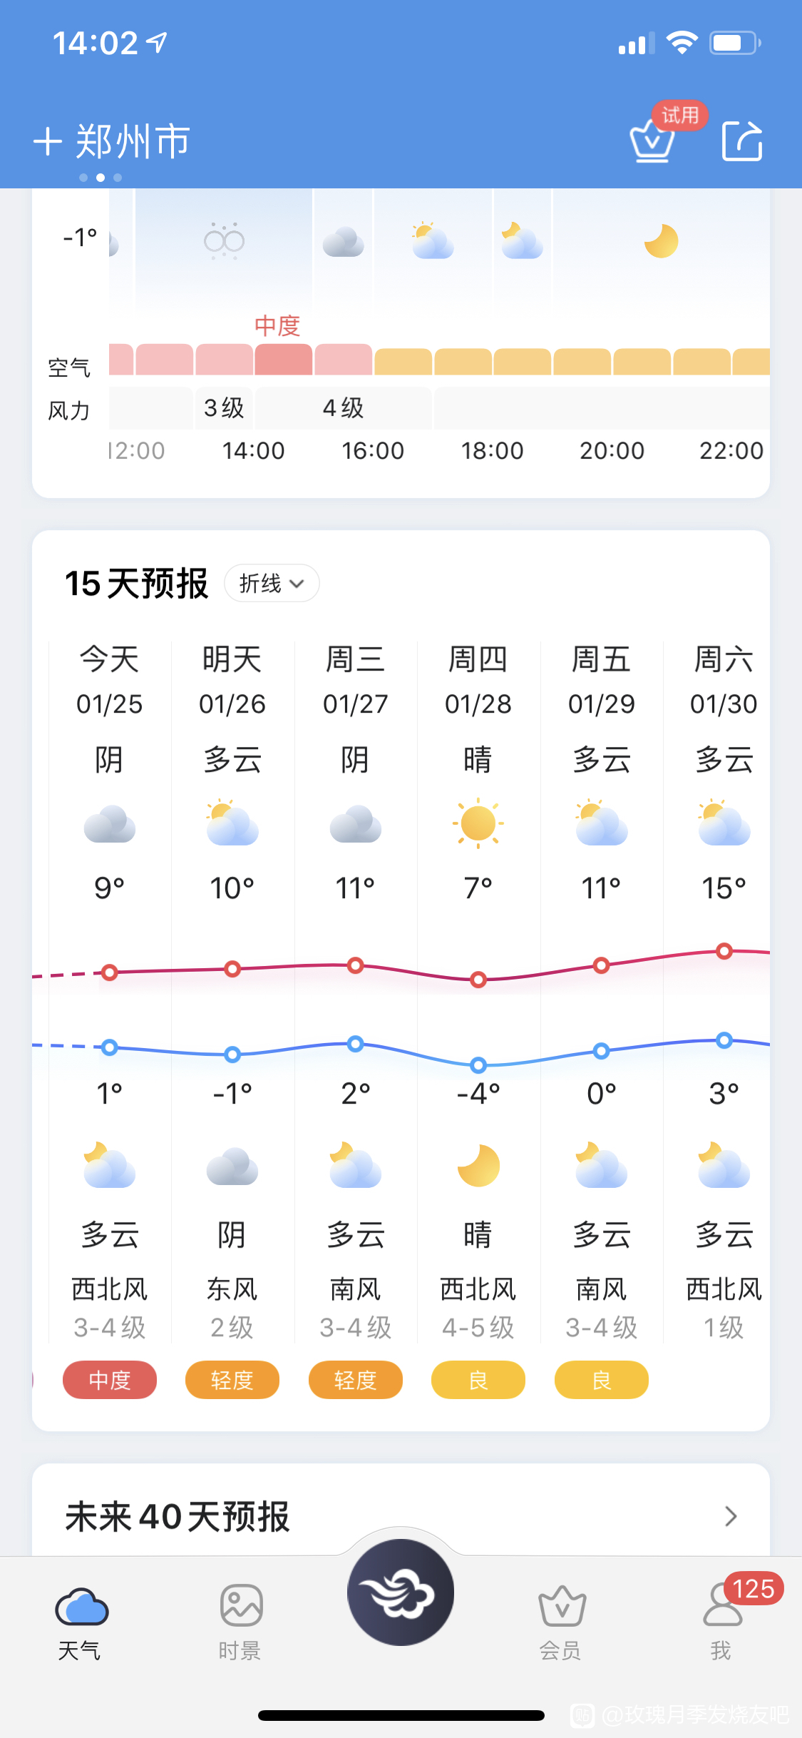Tap the 14:00 hourly time marker

pyautogui.click(x=253, y=450)
